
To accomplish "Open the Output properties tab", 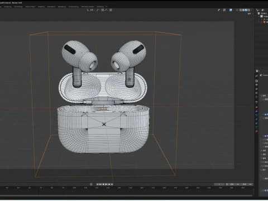I will tap(256, 85).
